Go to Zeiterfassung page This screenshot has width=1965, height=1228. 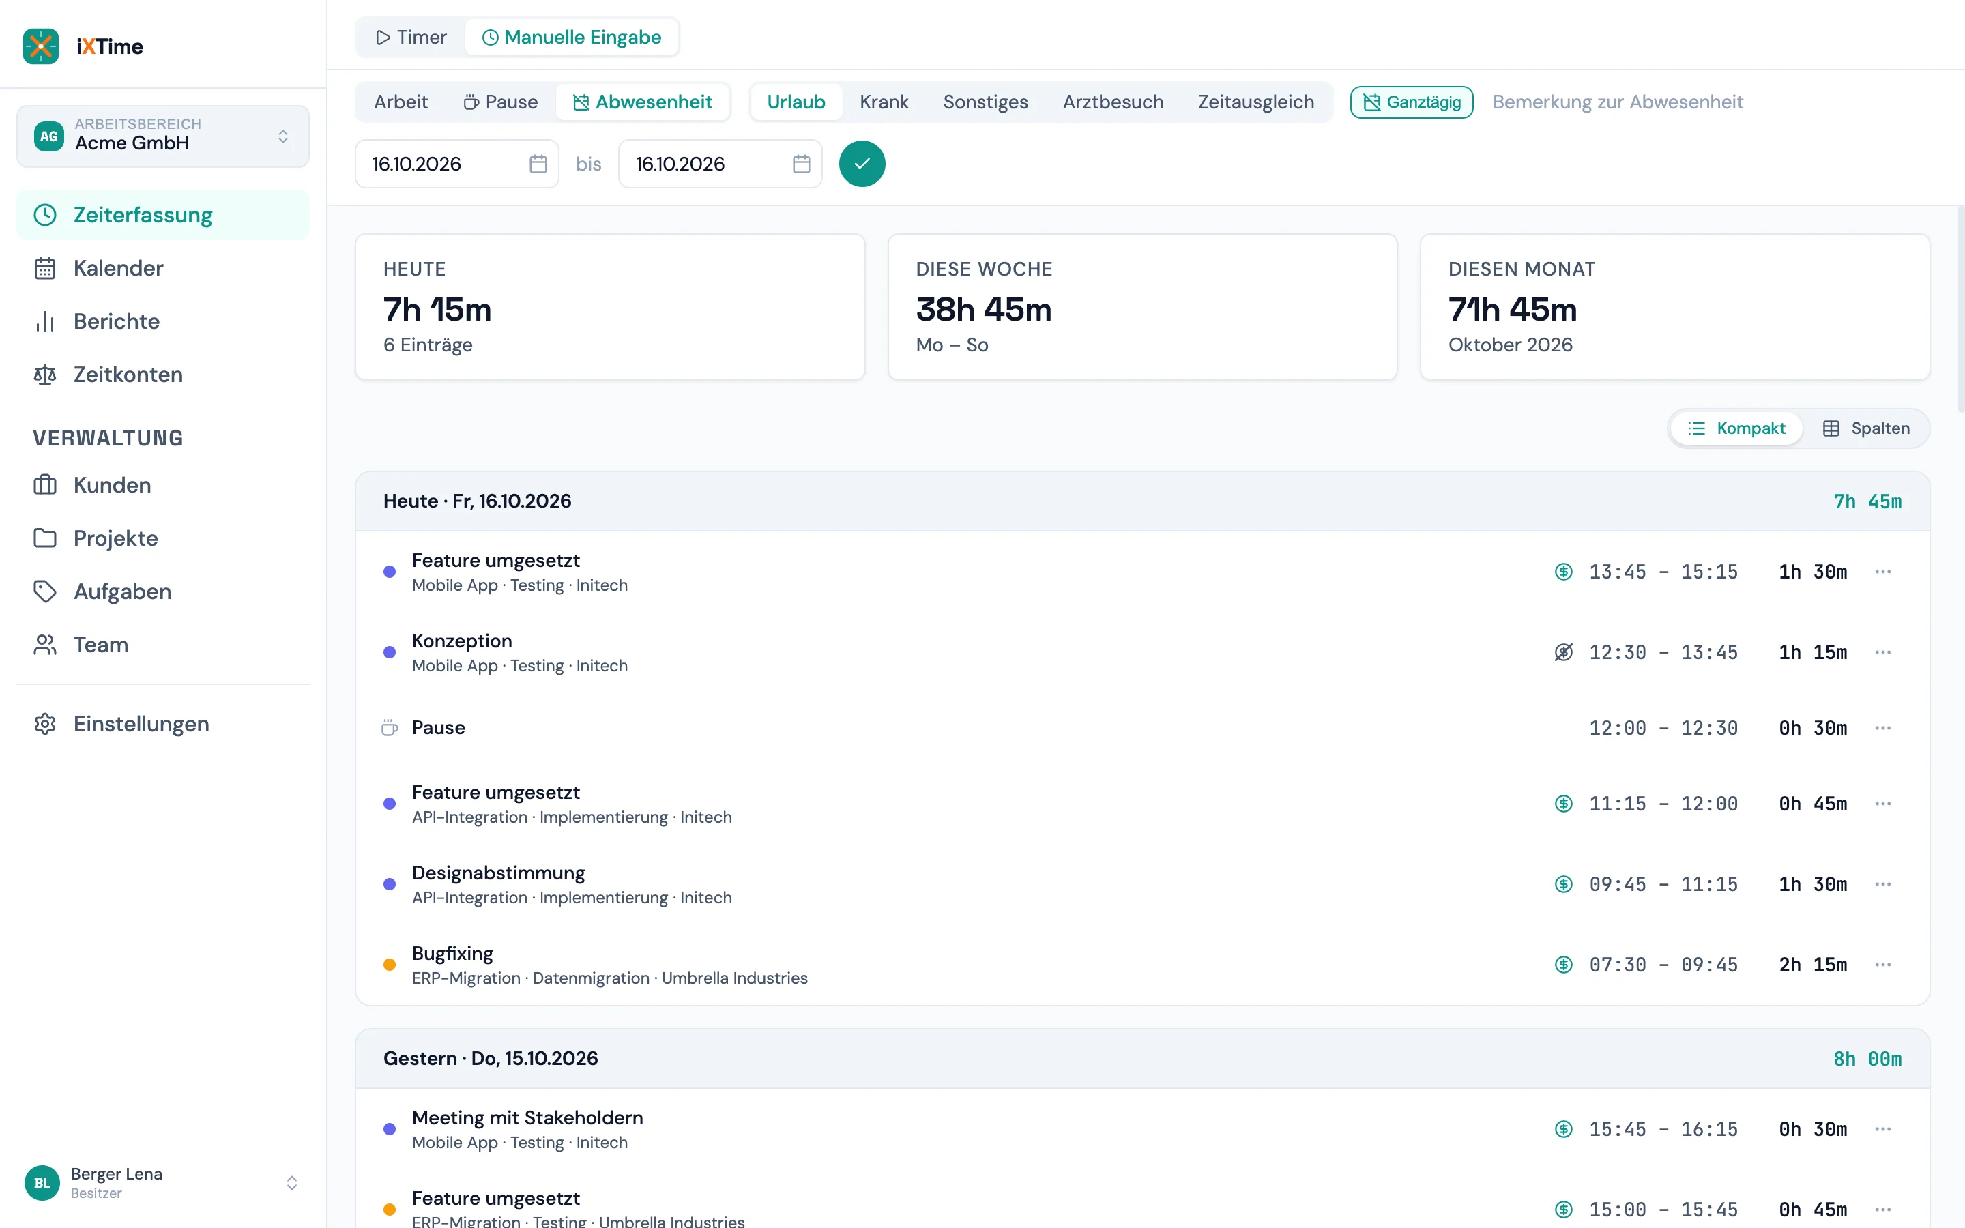pyautogui.click(x=163, y=215)
